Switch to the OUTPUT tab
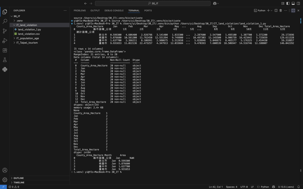303x189 pixels. (x=95, y=11)
